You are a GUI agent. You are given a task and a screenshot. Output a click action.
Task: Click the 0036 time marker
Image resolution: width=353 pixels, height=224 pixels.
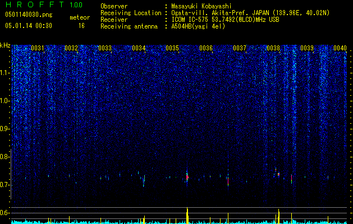[x=206, y=48]
